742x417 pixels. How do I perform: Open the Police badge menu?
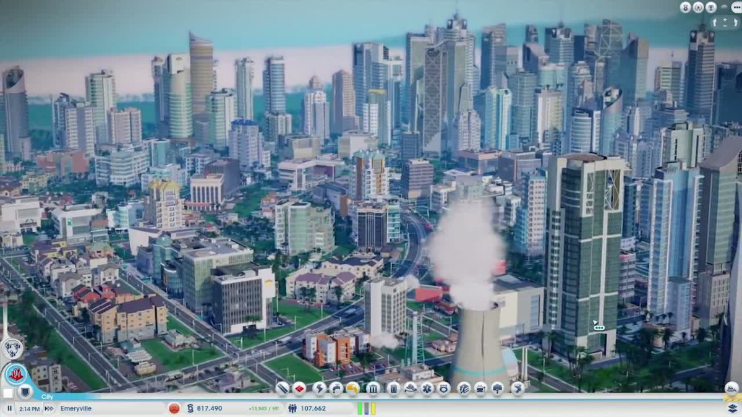[443, 389]
